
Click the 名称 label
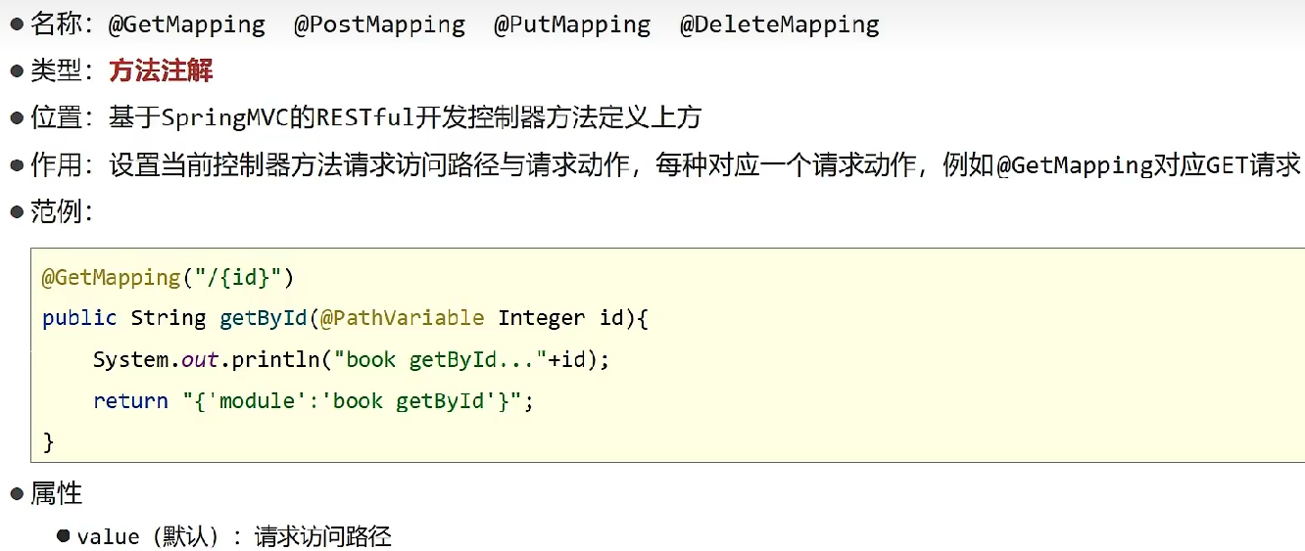(x=56, y=24)
